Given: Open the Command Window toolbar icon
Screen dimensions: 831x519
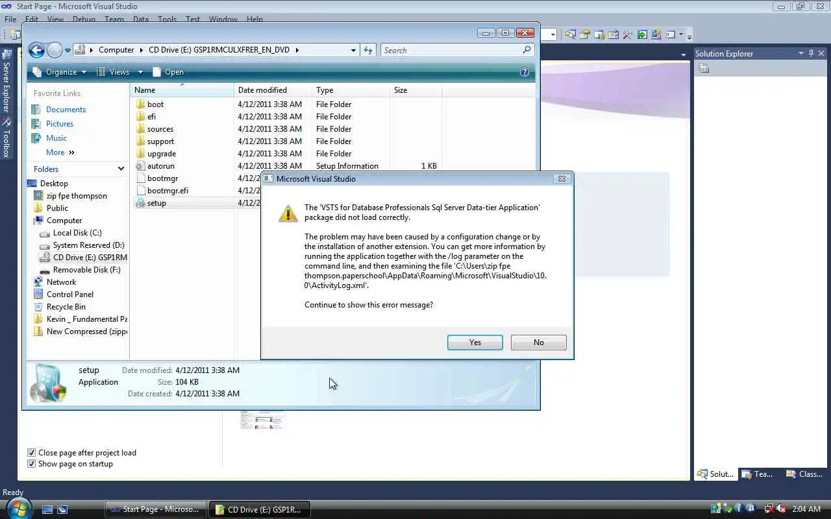Looking at the screenshot, I should click(x=671, y=34).
